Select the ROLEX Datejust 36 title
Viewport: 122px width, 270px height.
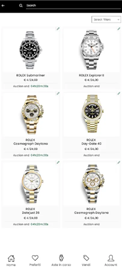tap(31, 211)
